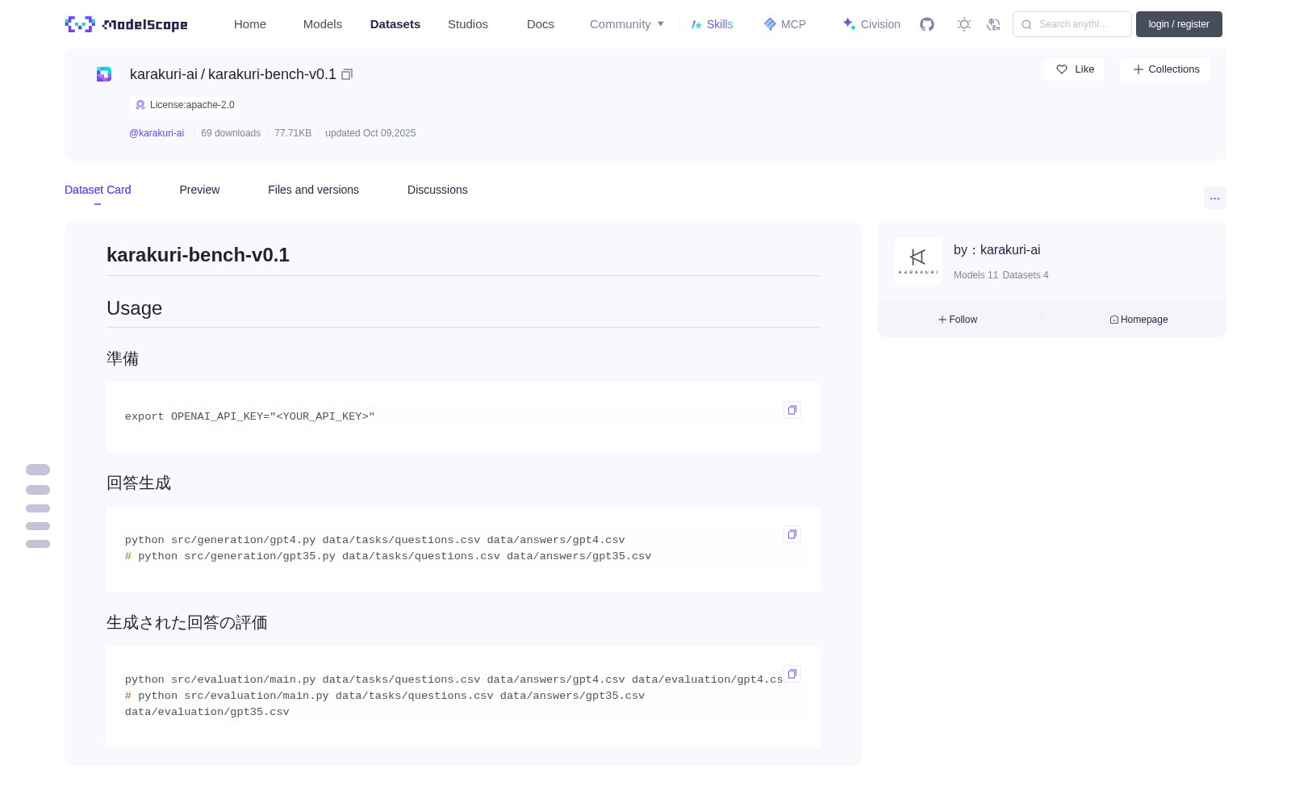Switch to the Files and versions tab

click(x=313, y=190)
